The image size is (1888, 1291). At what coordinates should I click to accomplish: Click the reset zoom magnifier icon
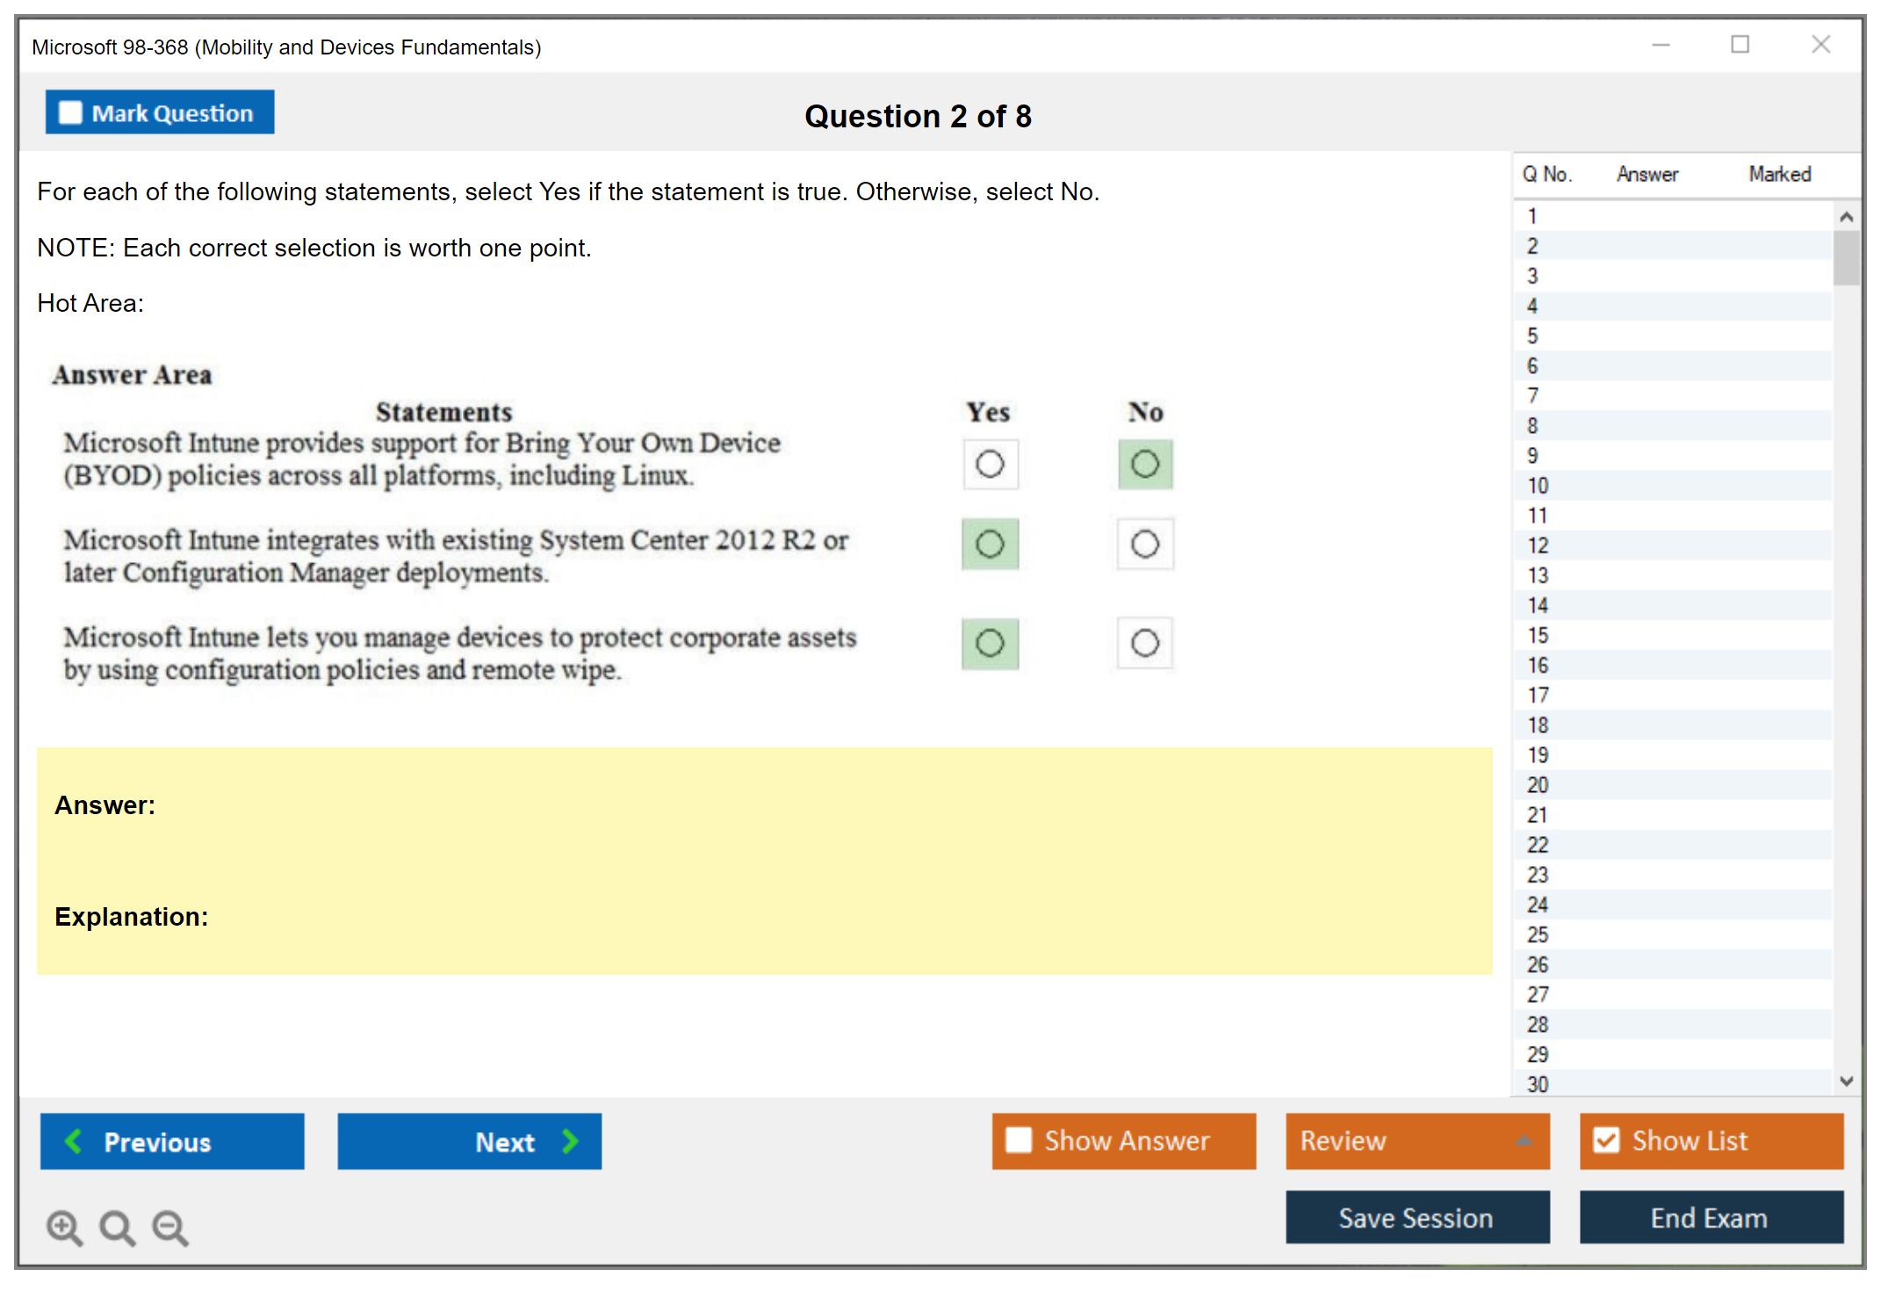[117, 1227]
